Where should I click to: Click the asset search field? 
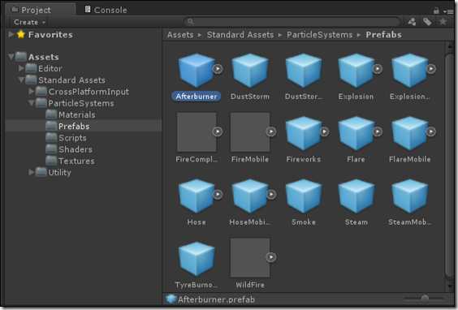292,22
